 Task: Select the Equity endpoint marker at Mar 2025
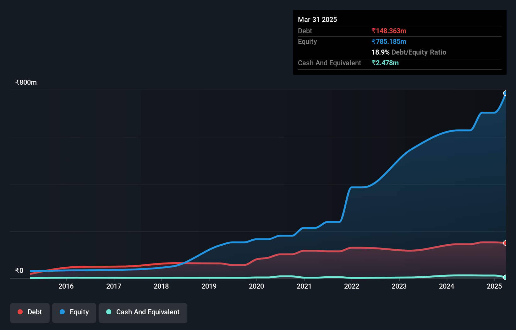point(505,93)
